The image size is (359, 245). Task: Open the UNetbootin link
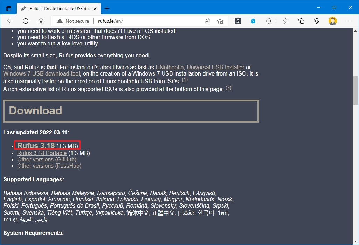coord(170,67)
